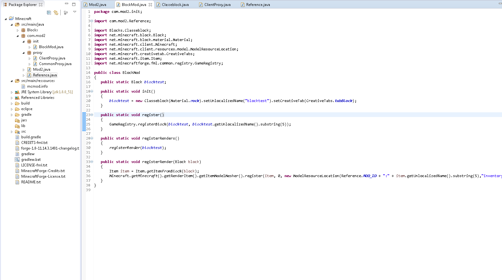Select CommonProxy.java file icon in tree
The height and width of the screenshot is (280, 502).
tap(35, 64)
